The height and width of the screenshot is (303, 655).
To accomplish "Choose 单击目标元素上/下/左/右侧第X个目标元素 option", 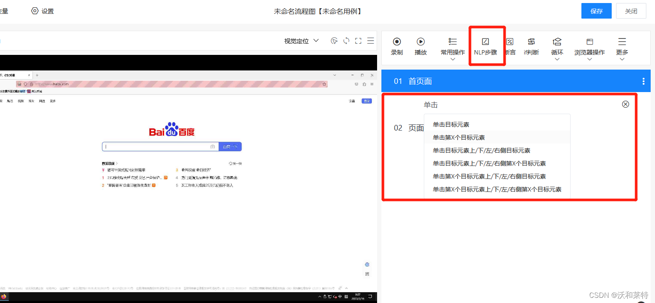I will pos(497,163).
